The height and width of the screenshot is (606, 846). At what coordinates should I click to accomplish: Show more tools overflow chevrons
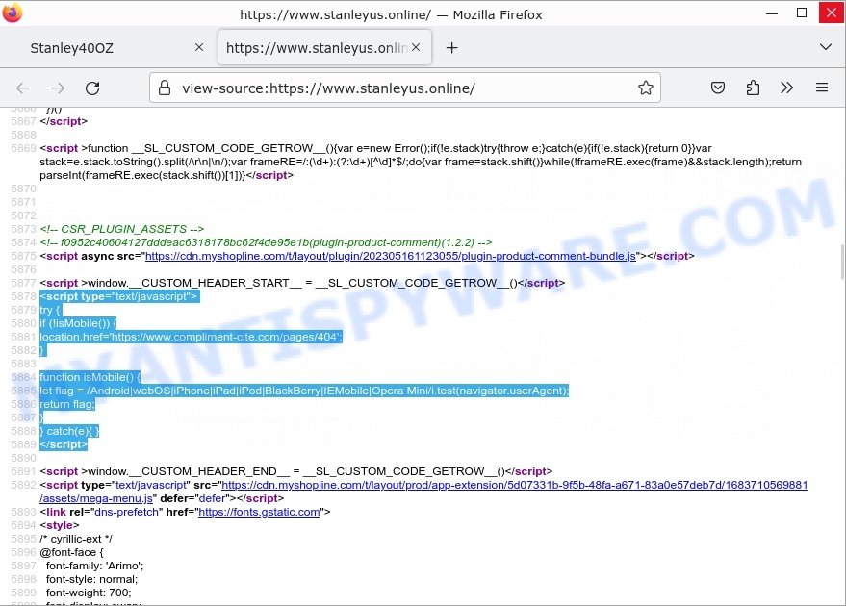pyautogui.click(x=786, y=88)
